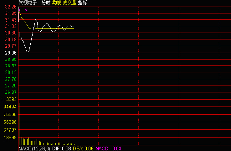Click the larger second magenta X marker
The image size is (231, 151).
tap(26, 10)
